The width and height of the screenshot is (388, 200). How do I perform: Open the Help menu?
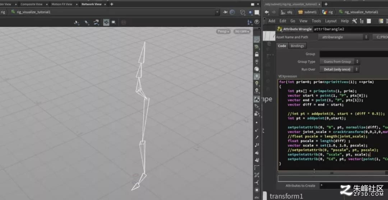[345, 21]
